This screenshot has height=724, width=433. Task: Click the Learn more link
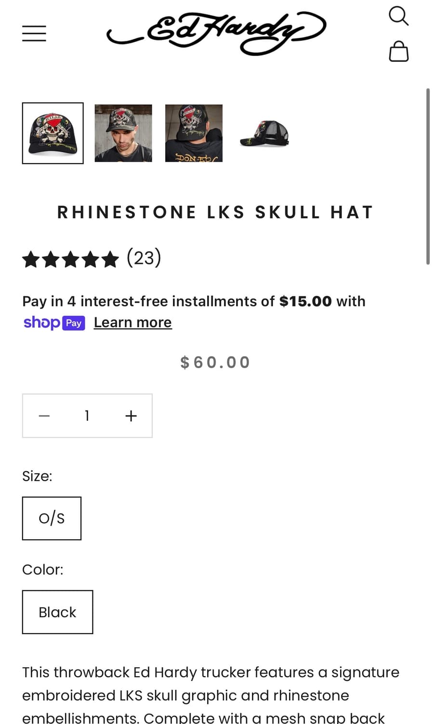132,322
